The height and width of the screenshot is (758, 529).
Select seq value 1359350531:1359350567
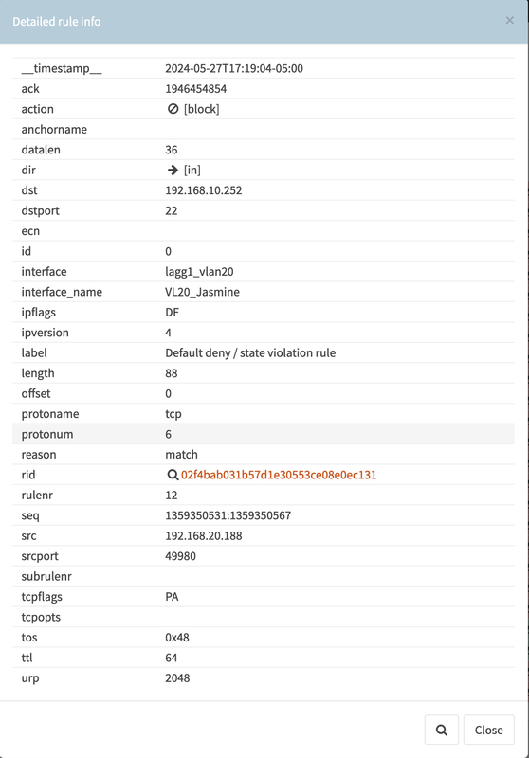tap(228, 515)
